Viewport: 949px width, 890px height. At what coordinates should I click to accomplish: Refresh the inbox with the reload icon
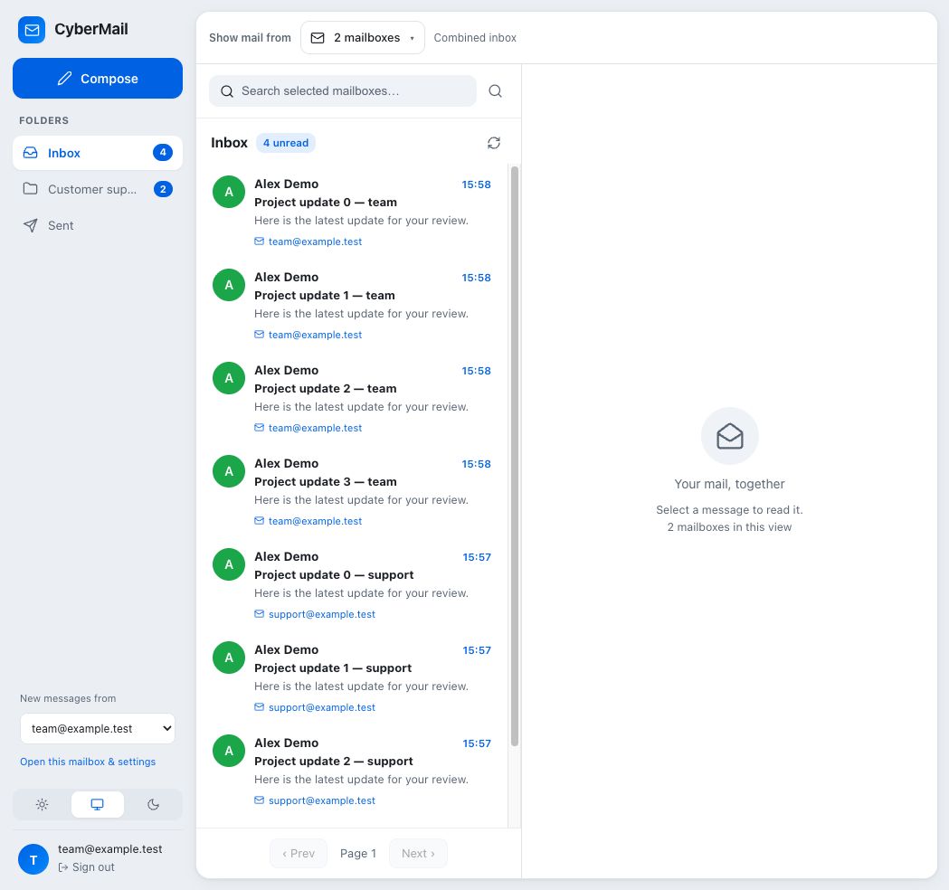494,143
